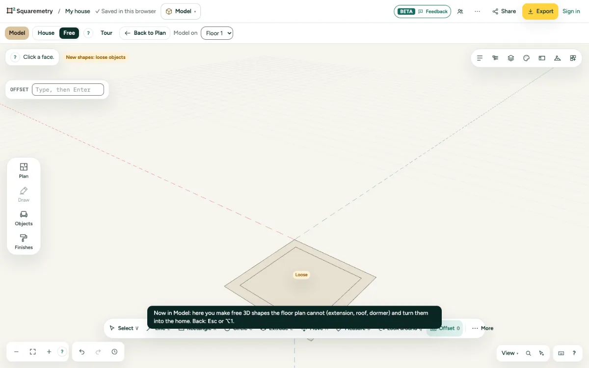Open the color palette panel icon

click(x=527, y=58)
